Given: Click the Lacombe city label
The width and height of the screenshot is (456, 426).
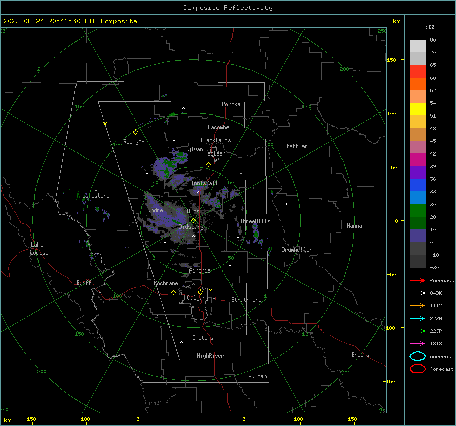Looking at the screenshot, I should pyautogui.click(x=218, y=127).
